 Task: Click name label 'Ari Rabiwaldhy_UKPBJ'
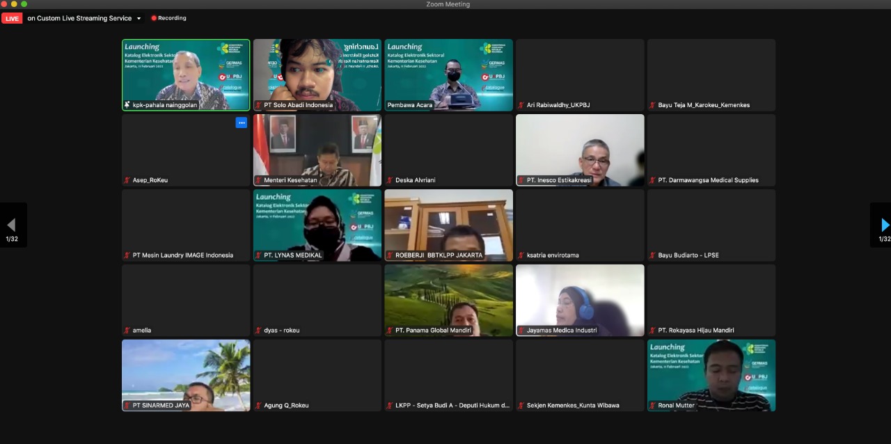coord(558,105)
